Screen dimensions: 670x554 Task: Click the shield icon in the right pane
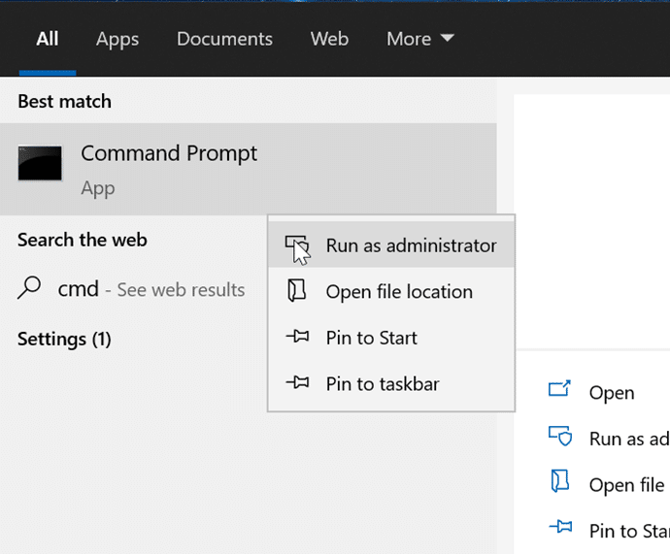(x=560, y=436)
